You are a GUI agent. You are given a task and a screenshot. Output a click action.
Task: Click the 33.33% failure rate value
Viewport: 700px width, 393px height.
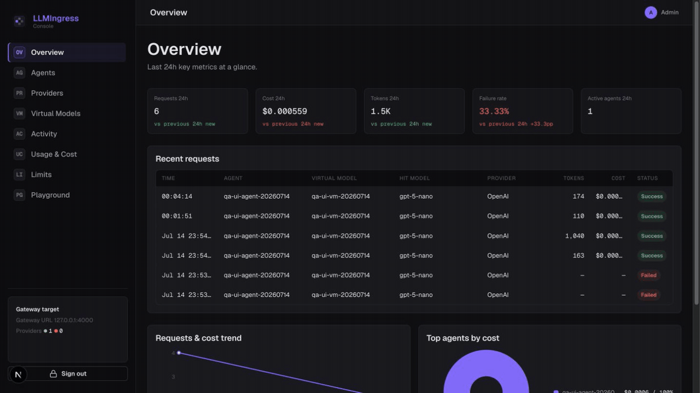tap(494, 111)
